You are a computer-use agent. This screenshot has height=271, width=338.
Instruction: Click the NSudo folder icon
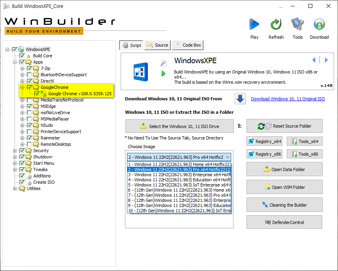[x=36, y=125]
